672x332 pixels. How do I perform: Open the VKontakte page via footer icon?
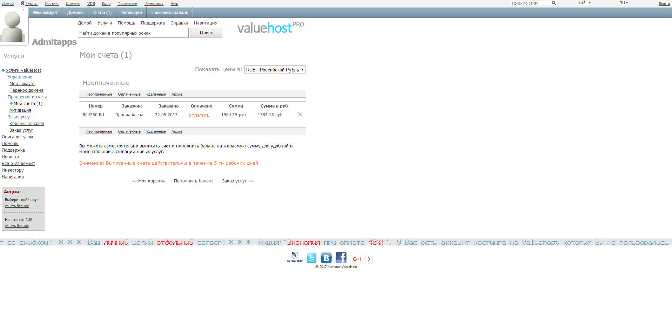[x=326, y=258]
